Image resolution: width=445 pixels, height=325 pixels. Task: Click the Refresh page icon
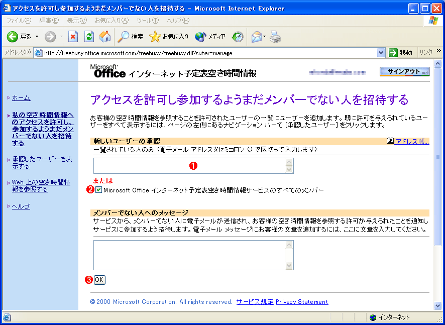pos(89,37)
